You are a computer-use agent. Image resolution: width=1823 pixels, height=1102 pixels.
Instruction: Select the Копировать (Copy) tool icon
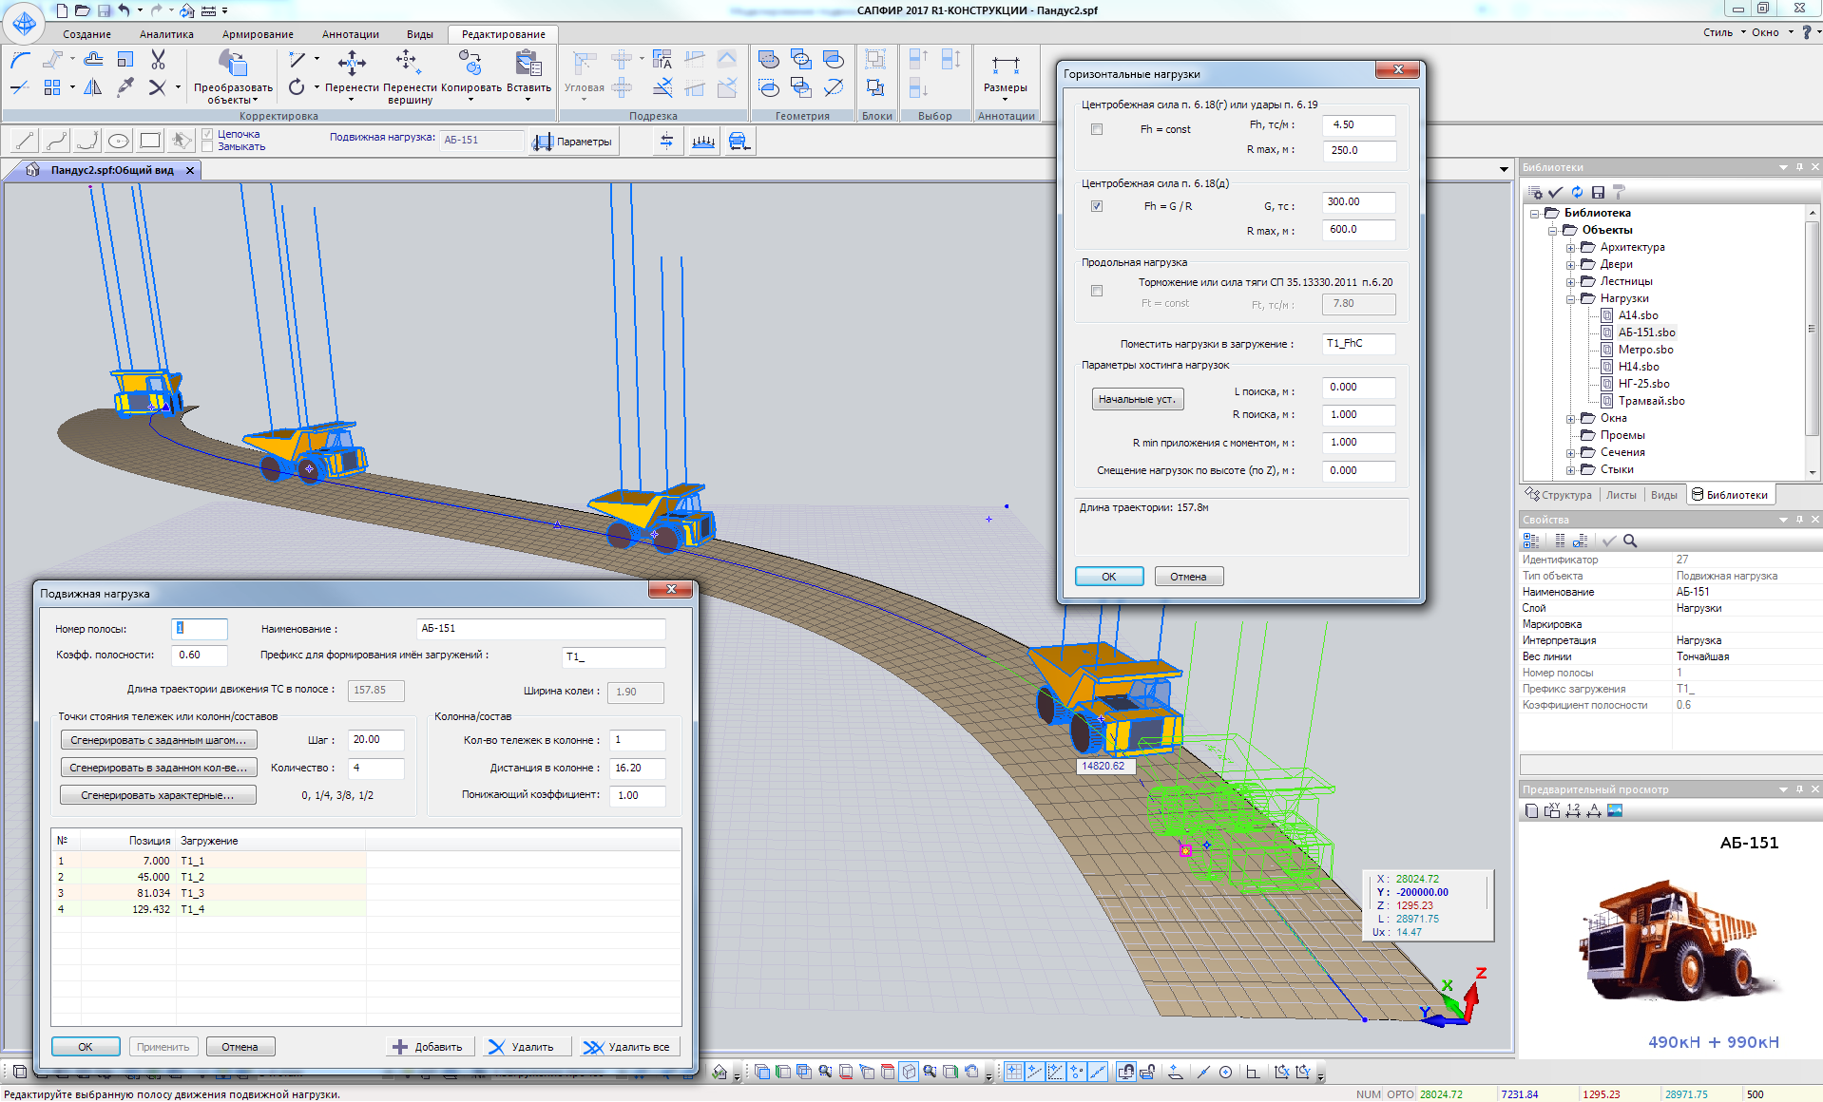(x=470, y=65)
